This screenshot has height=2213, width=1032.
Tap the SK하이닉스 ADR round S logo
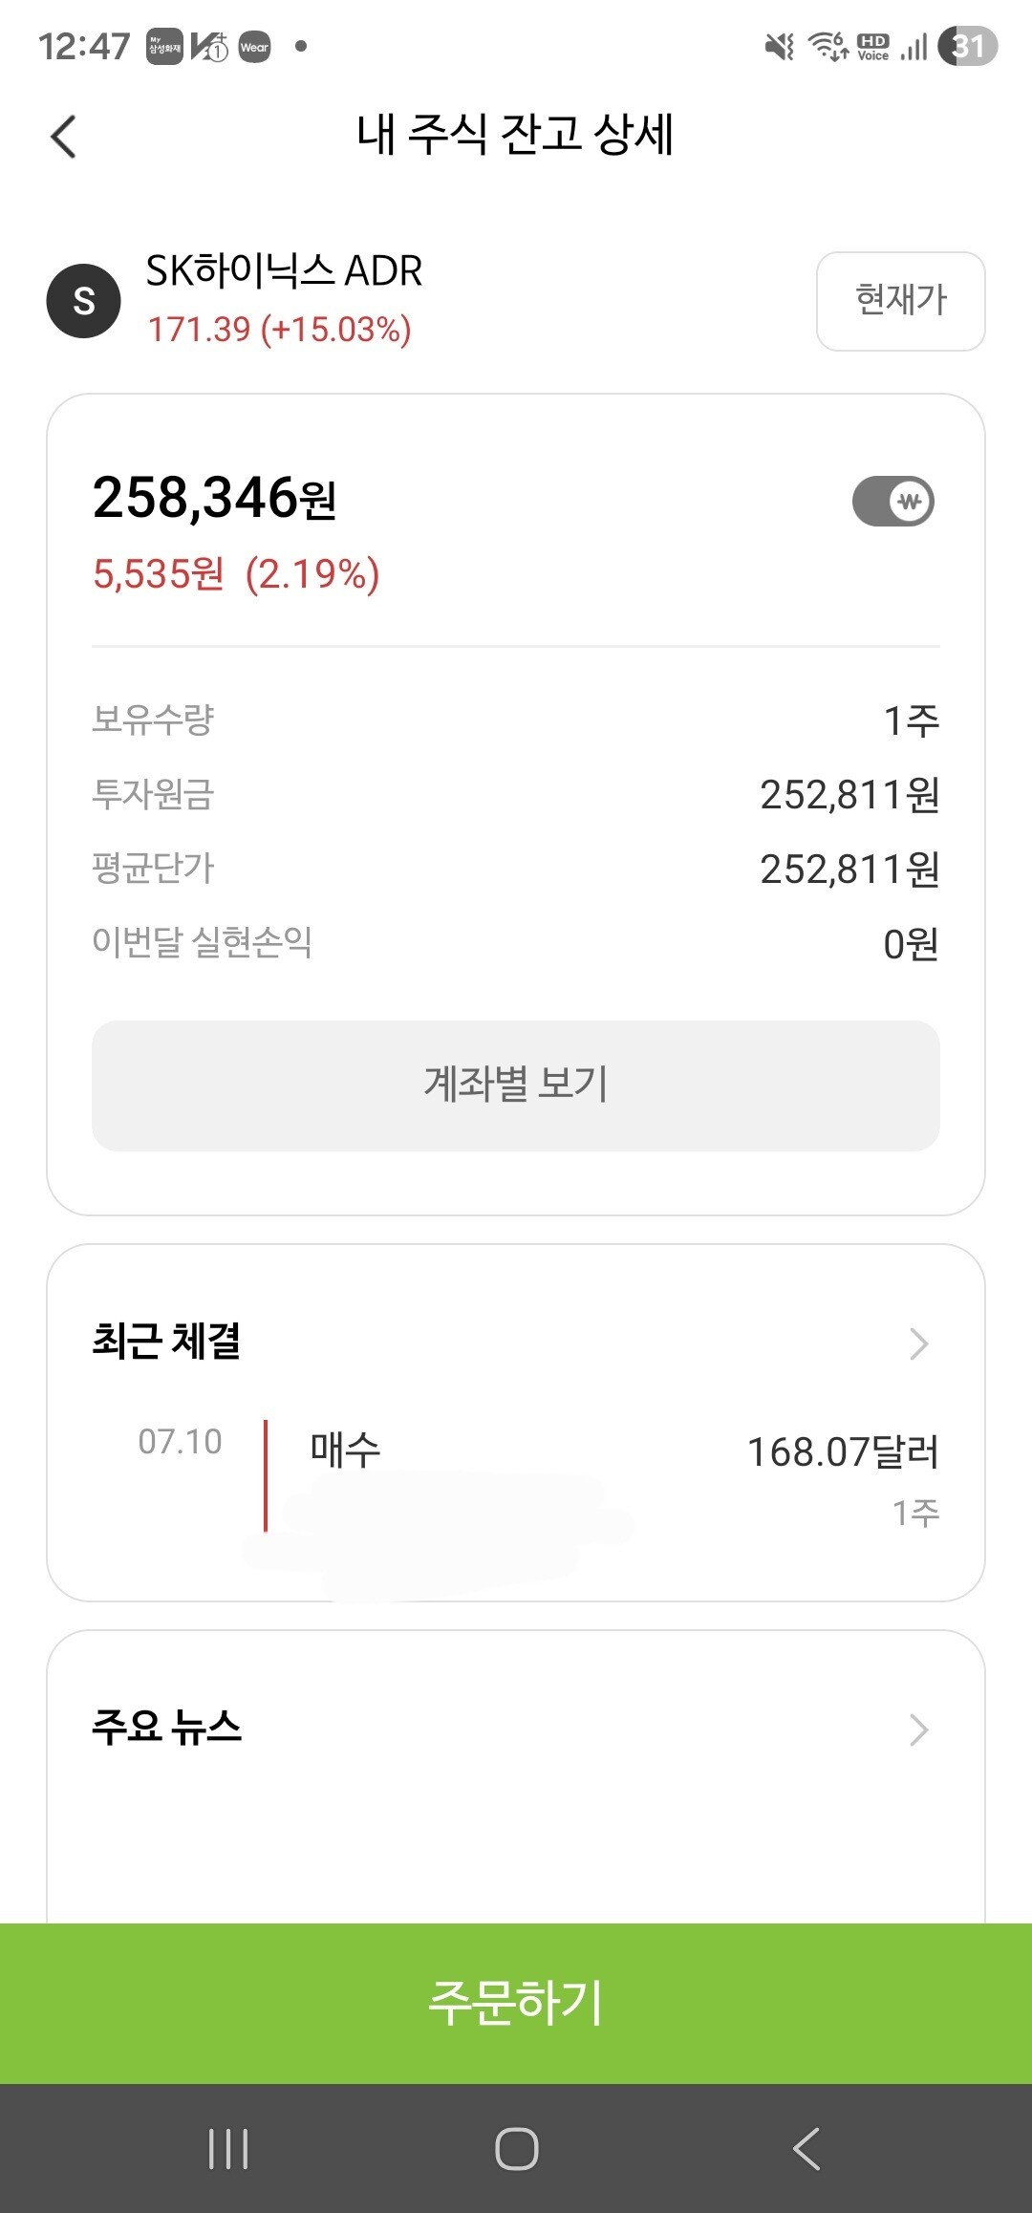tap(84, 301)
